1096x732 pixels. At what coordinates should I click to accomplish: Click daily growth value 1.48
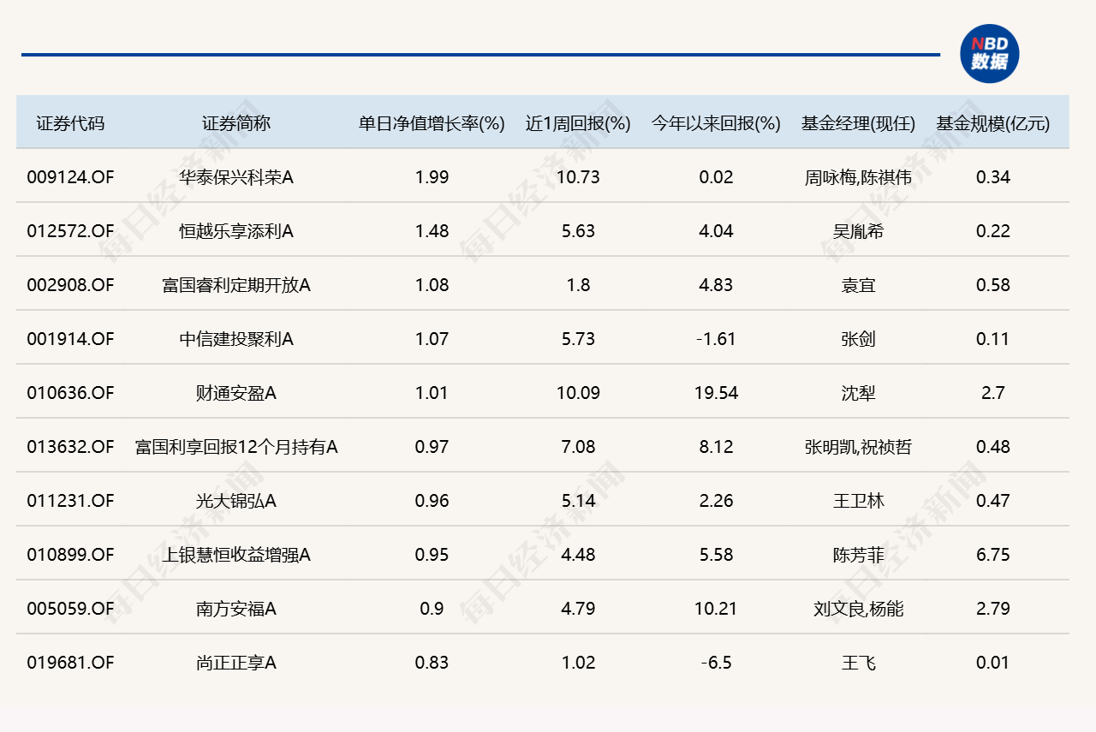[x=432, y=231]
